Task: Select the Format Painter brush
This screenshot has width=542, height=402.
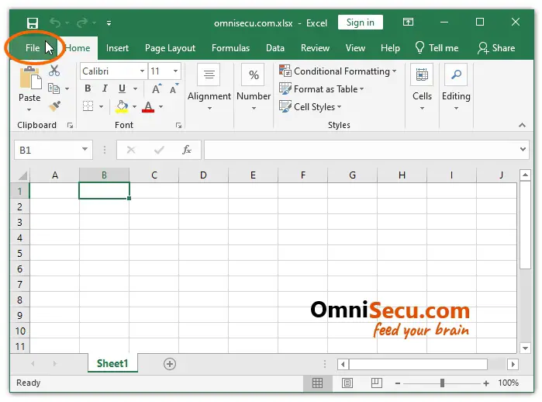Action: point(54,106)
